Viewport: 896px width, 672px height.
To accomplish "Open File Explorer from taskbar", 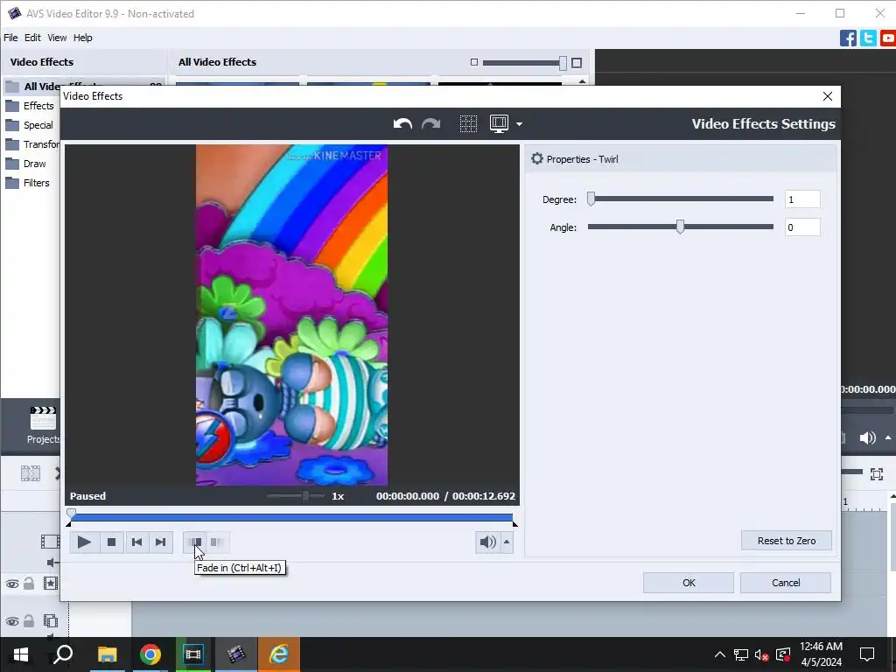I will point(107,654).
